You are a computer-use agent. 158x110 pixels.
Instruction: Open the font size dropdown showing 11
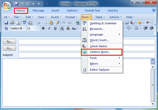click(x=33, y=28)
